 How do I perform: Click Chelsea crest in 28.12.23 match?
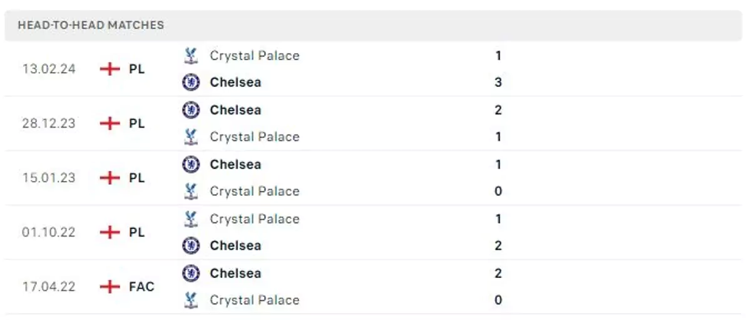tap(191, 110)
